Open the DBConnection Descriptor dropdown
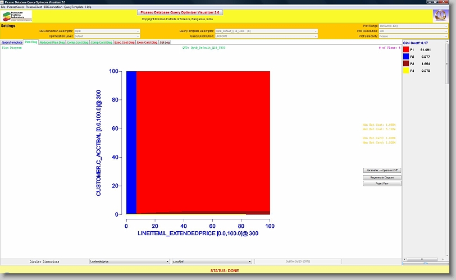The width and height of the screenshot is (456, 280). [107, 31]
